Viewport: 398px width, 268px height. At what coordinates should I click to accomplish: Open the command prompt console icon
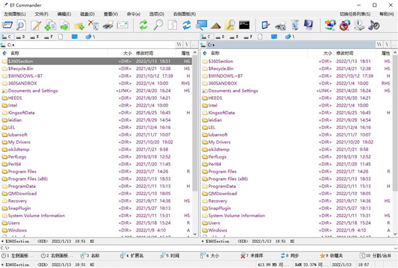[244, 25]
